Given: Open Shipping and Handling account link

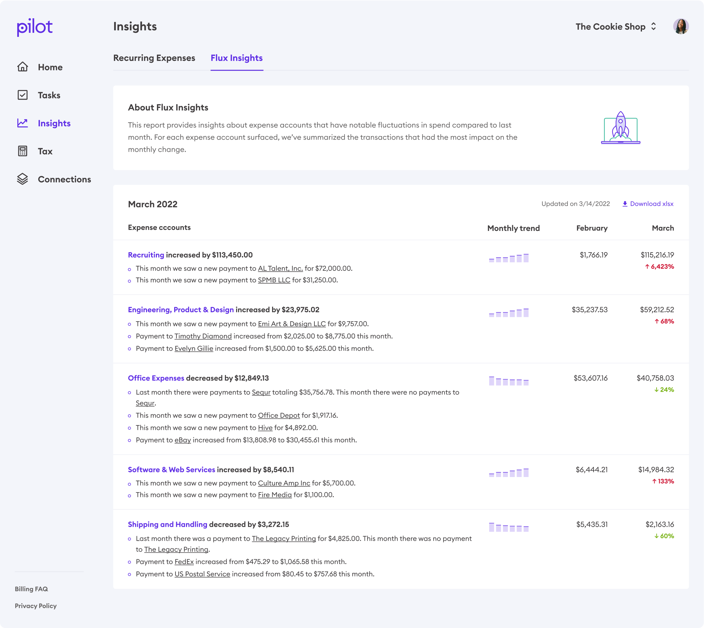Looking at the screenshot, I should point(167,524).
